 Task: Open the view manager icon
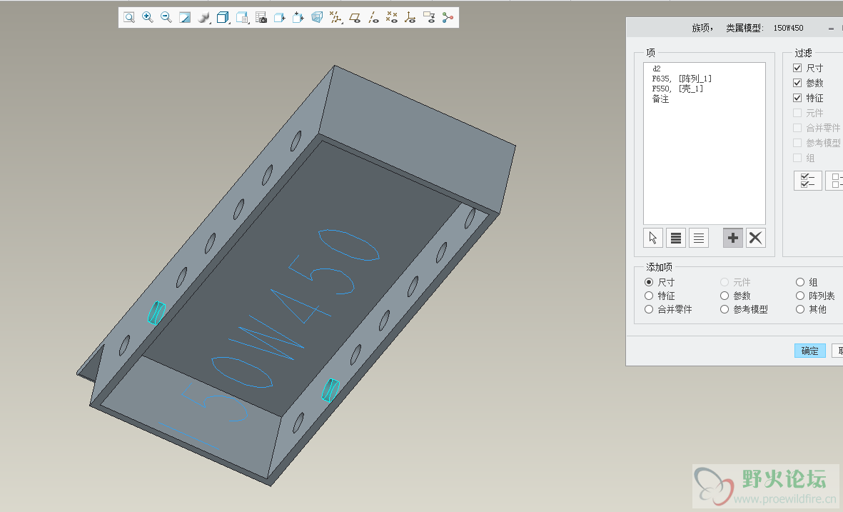242,18
